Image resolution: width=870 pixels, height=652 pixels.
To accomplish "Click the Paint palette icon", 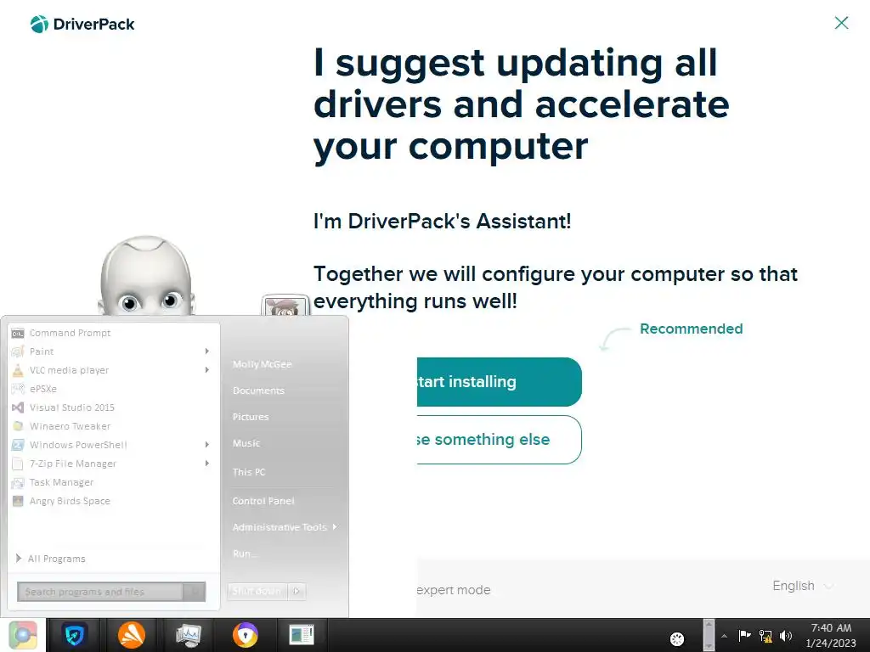I will pos(18,351).
